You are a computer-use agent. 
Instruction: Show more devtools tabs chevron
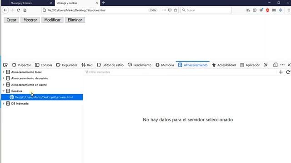coord(266,65)
